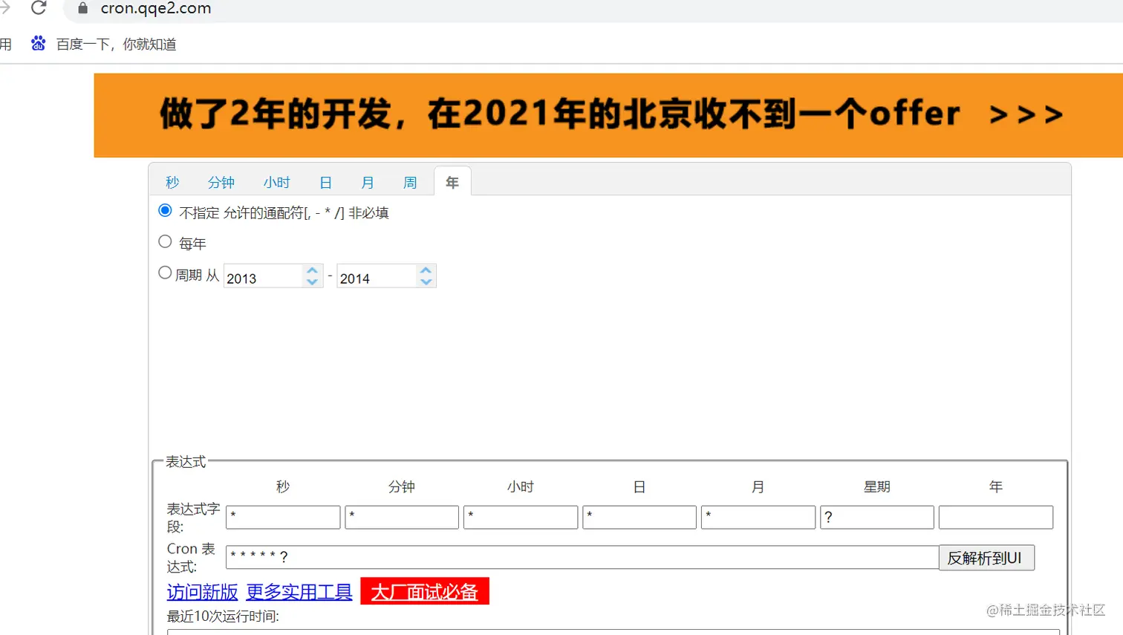Screen dimensions: 1123x635
Task: Click the start year field showing 2013
Action: 264,277
